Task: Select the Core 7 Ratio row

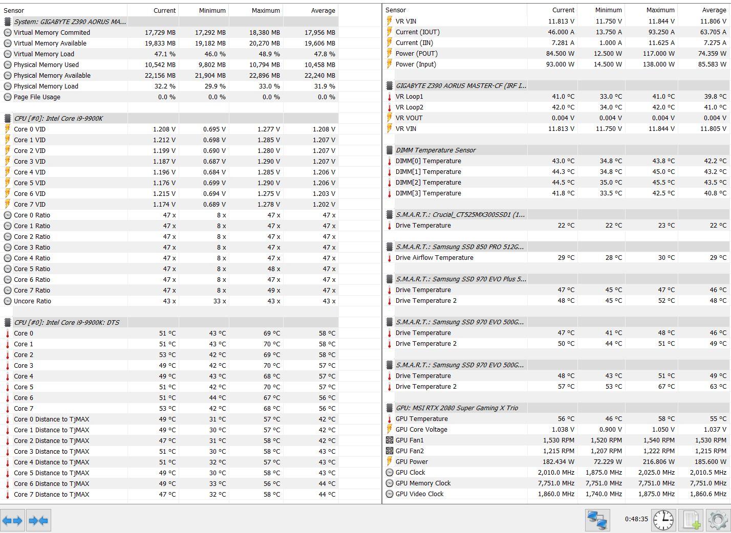Action: point(169,291)
